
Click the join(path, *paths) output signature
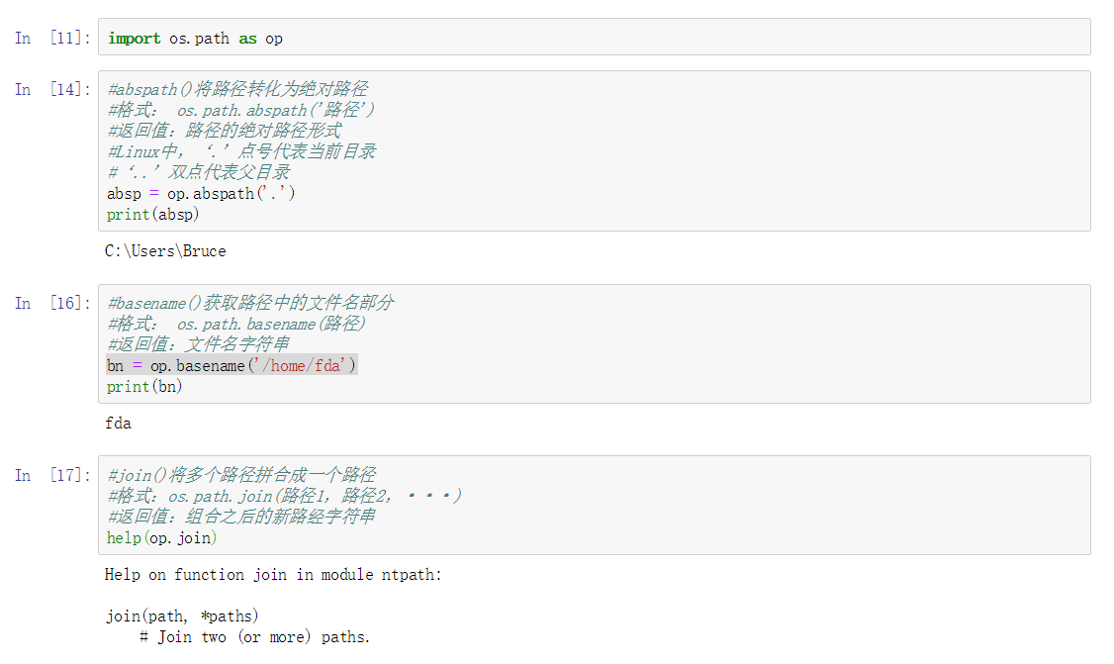point(183,617)
